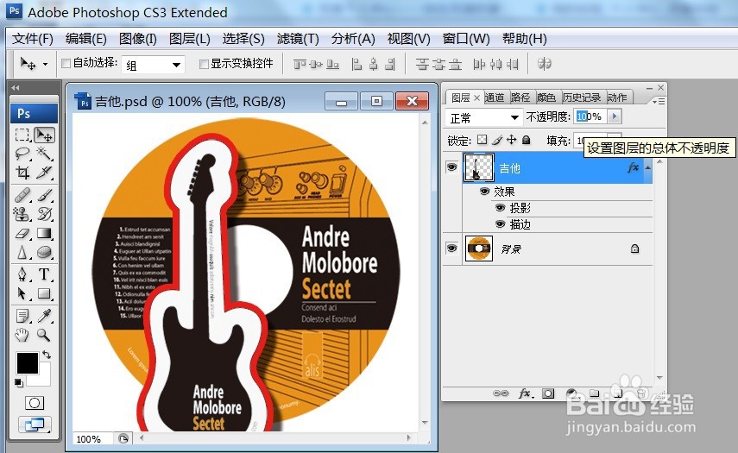This screenshot has height=453, width=738.
Task: Change screen mode button in toolbox
Action: pos(35,425)
